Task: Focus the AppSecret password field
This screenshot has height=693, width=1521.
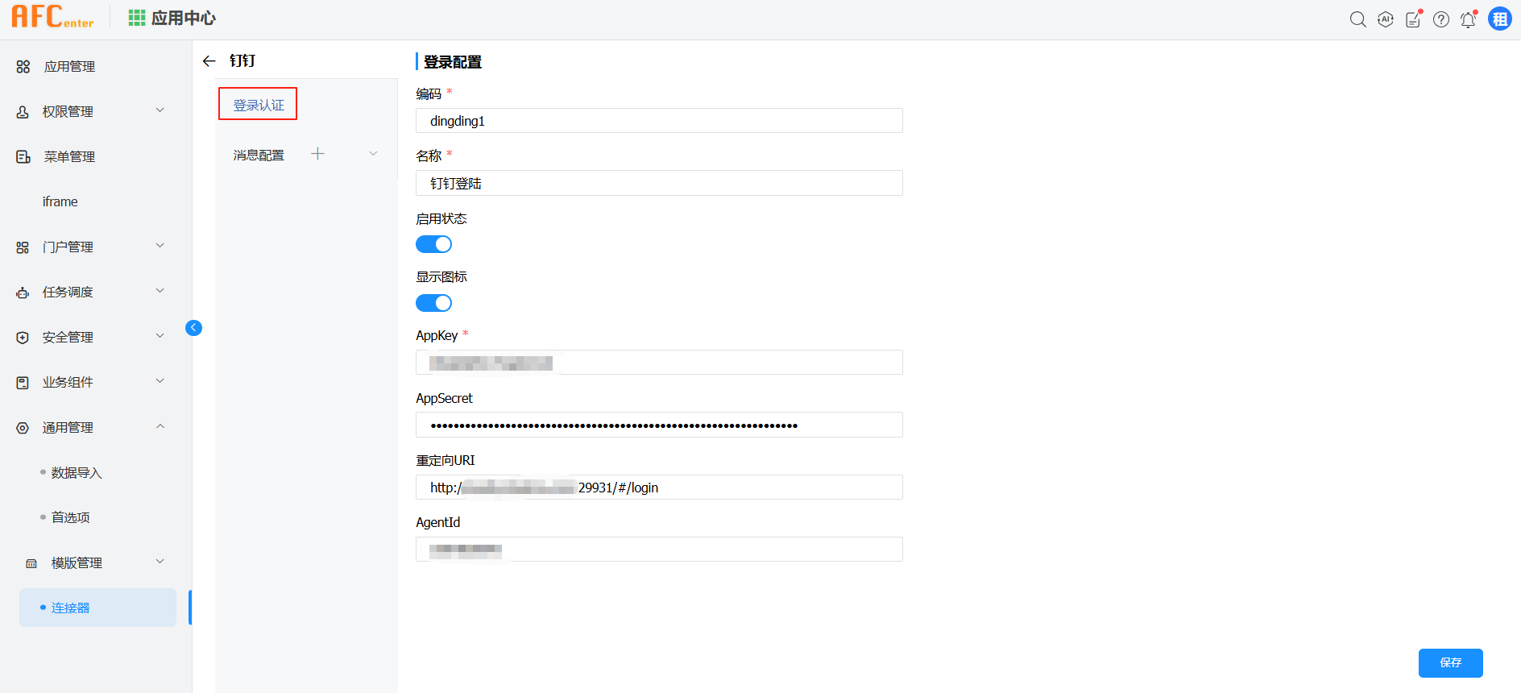Action: coord(659,425)
